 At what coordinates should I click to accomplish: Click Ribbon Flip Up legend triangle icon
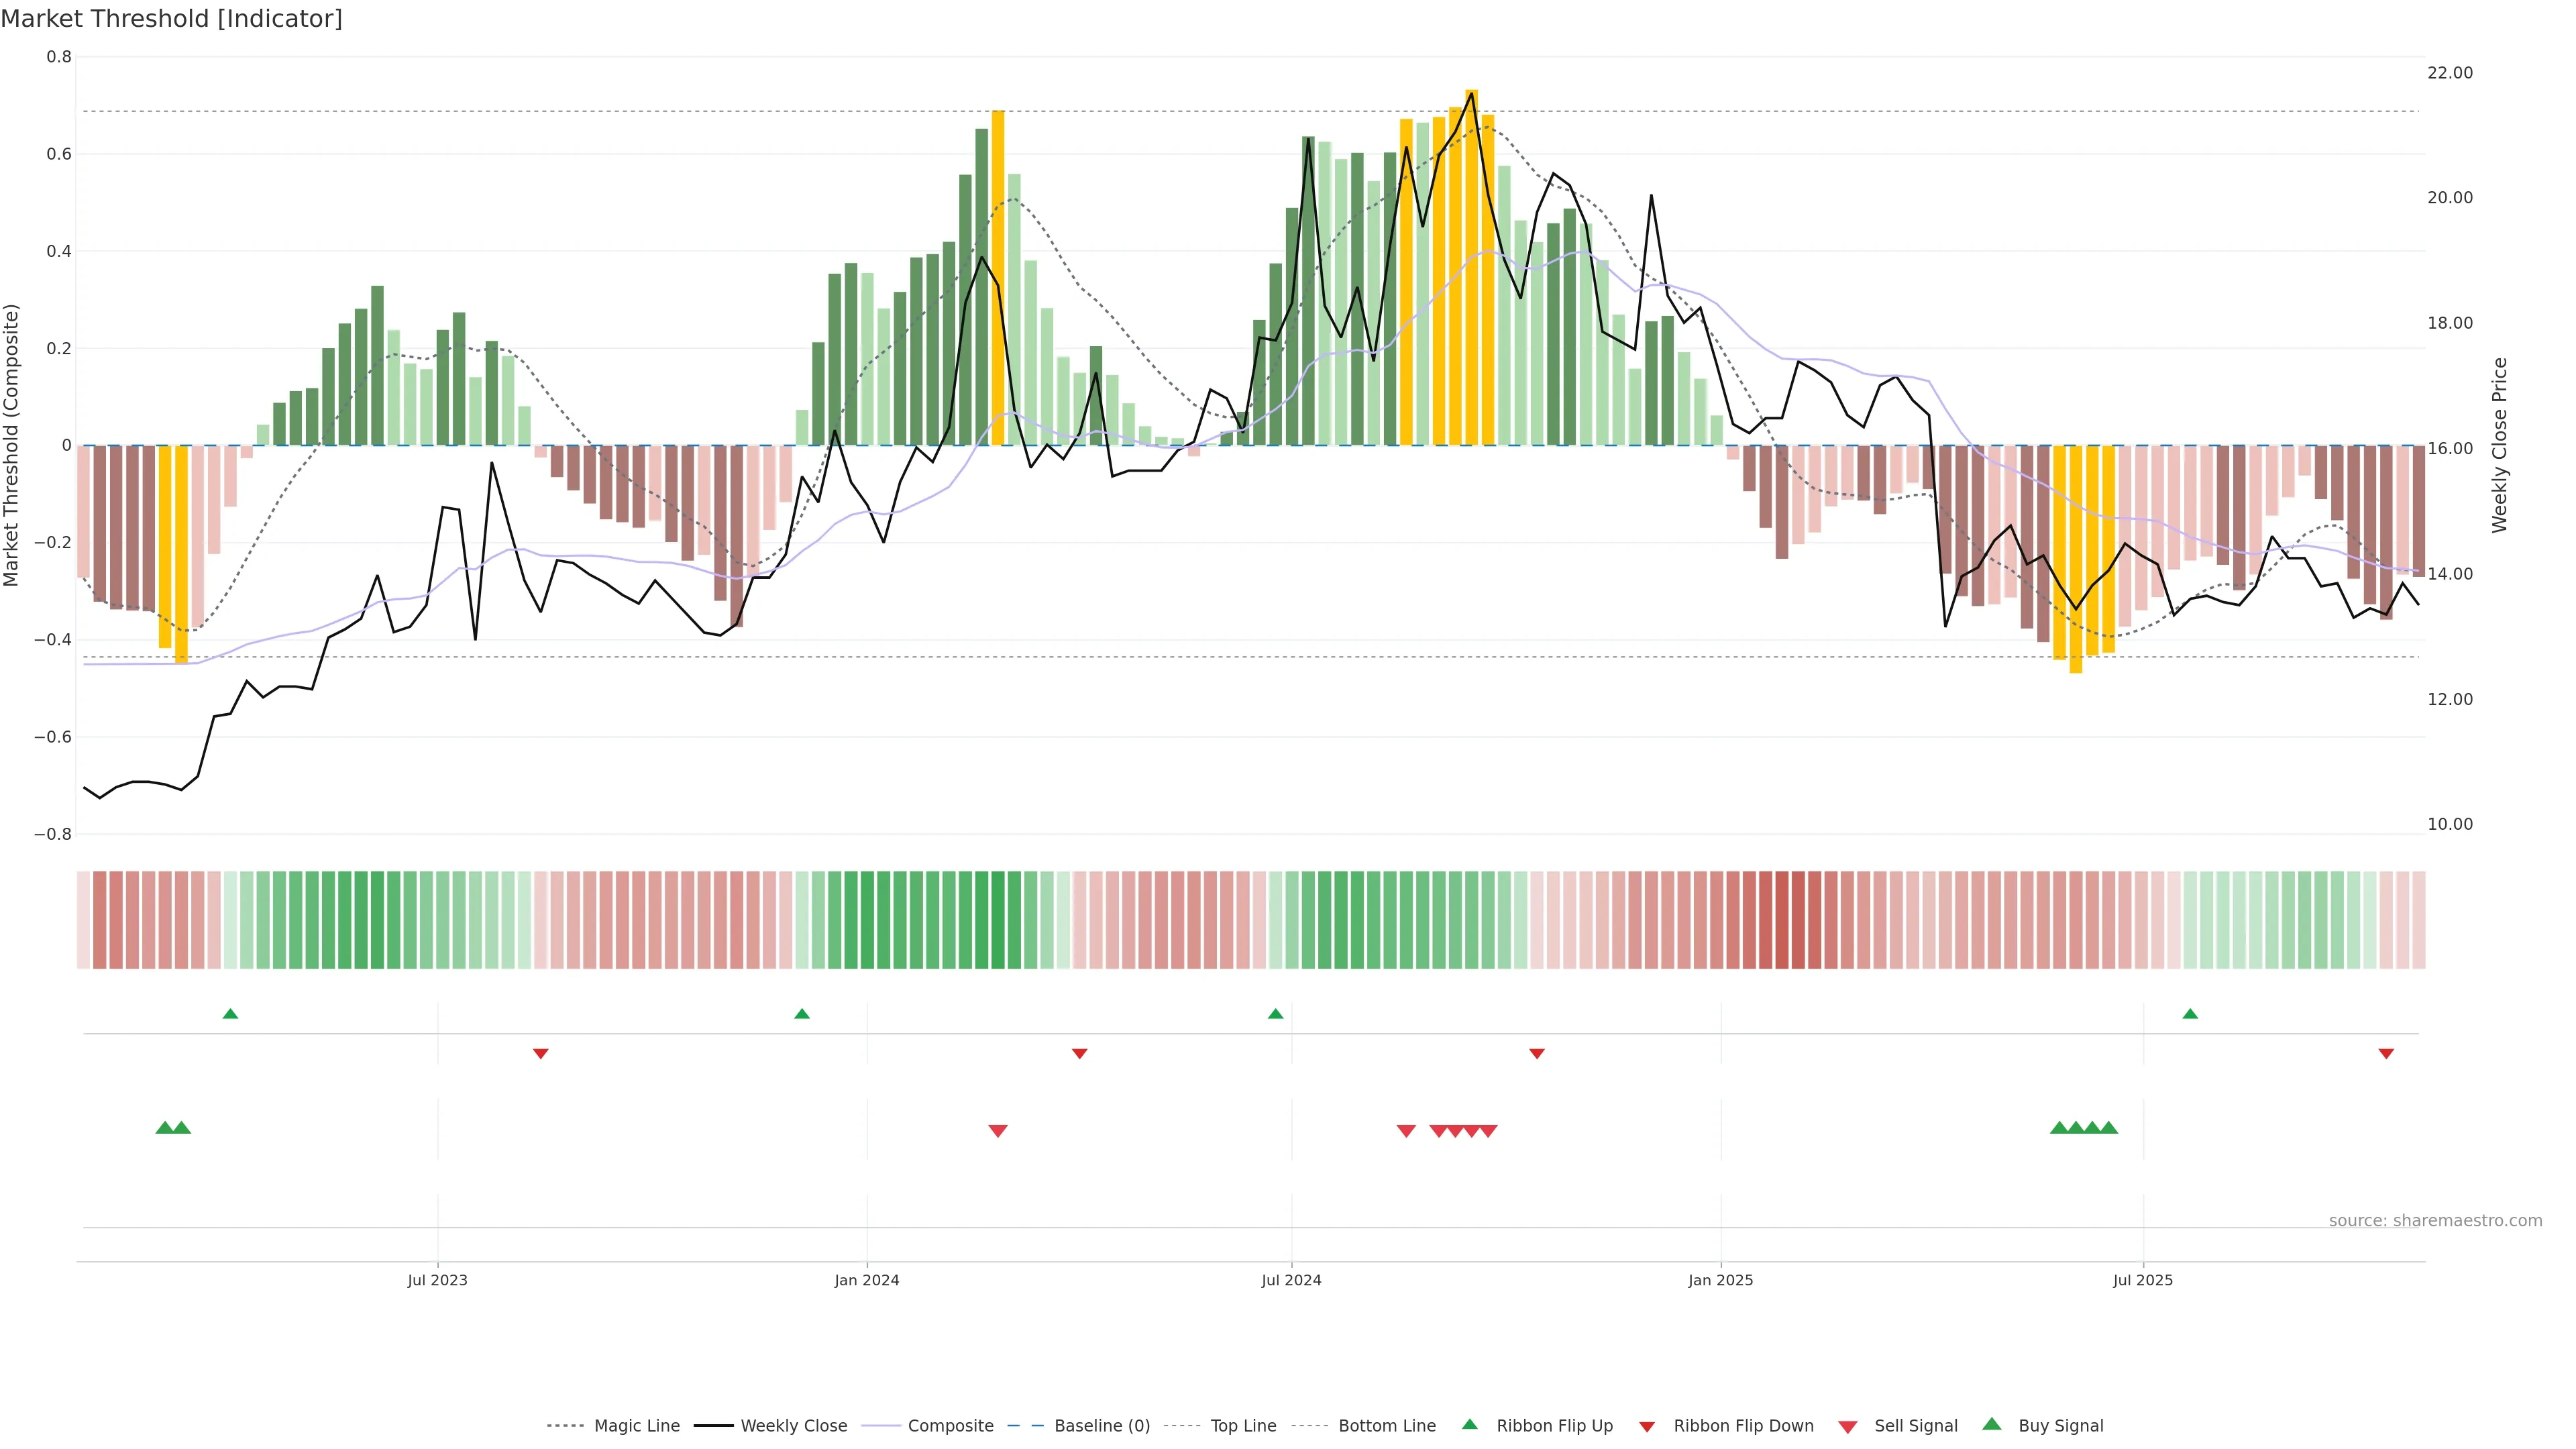1469,1424
